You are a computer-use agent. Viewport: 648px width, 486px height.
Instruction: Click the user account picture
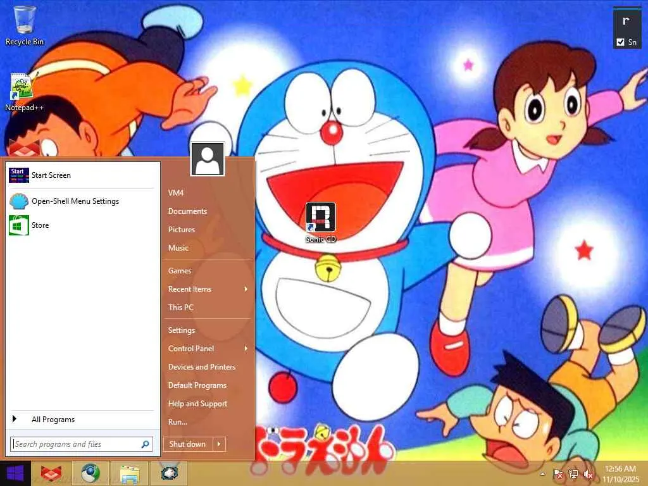point(208,159)
